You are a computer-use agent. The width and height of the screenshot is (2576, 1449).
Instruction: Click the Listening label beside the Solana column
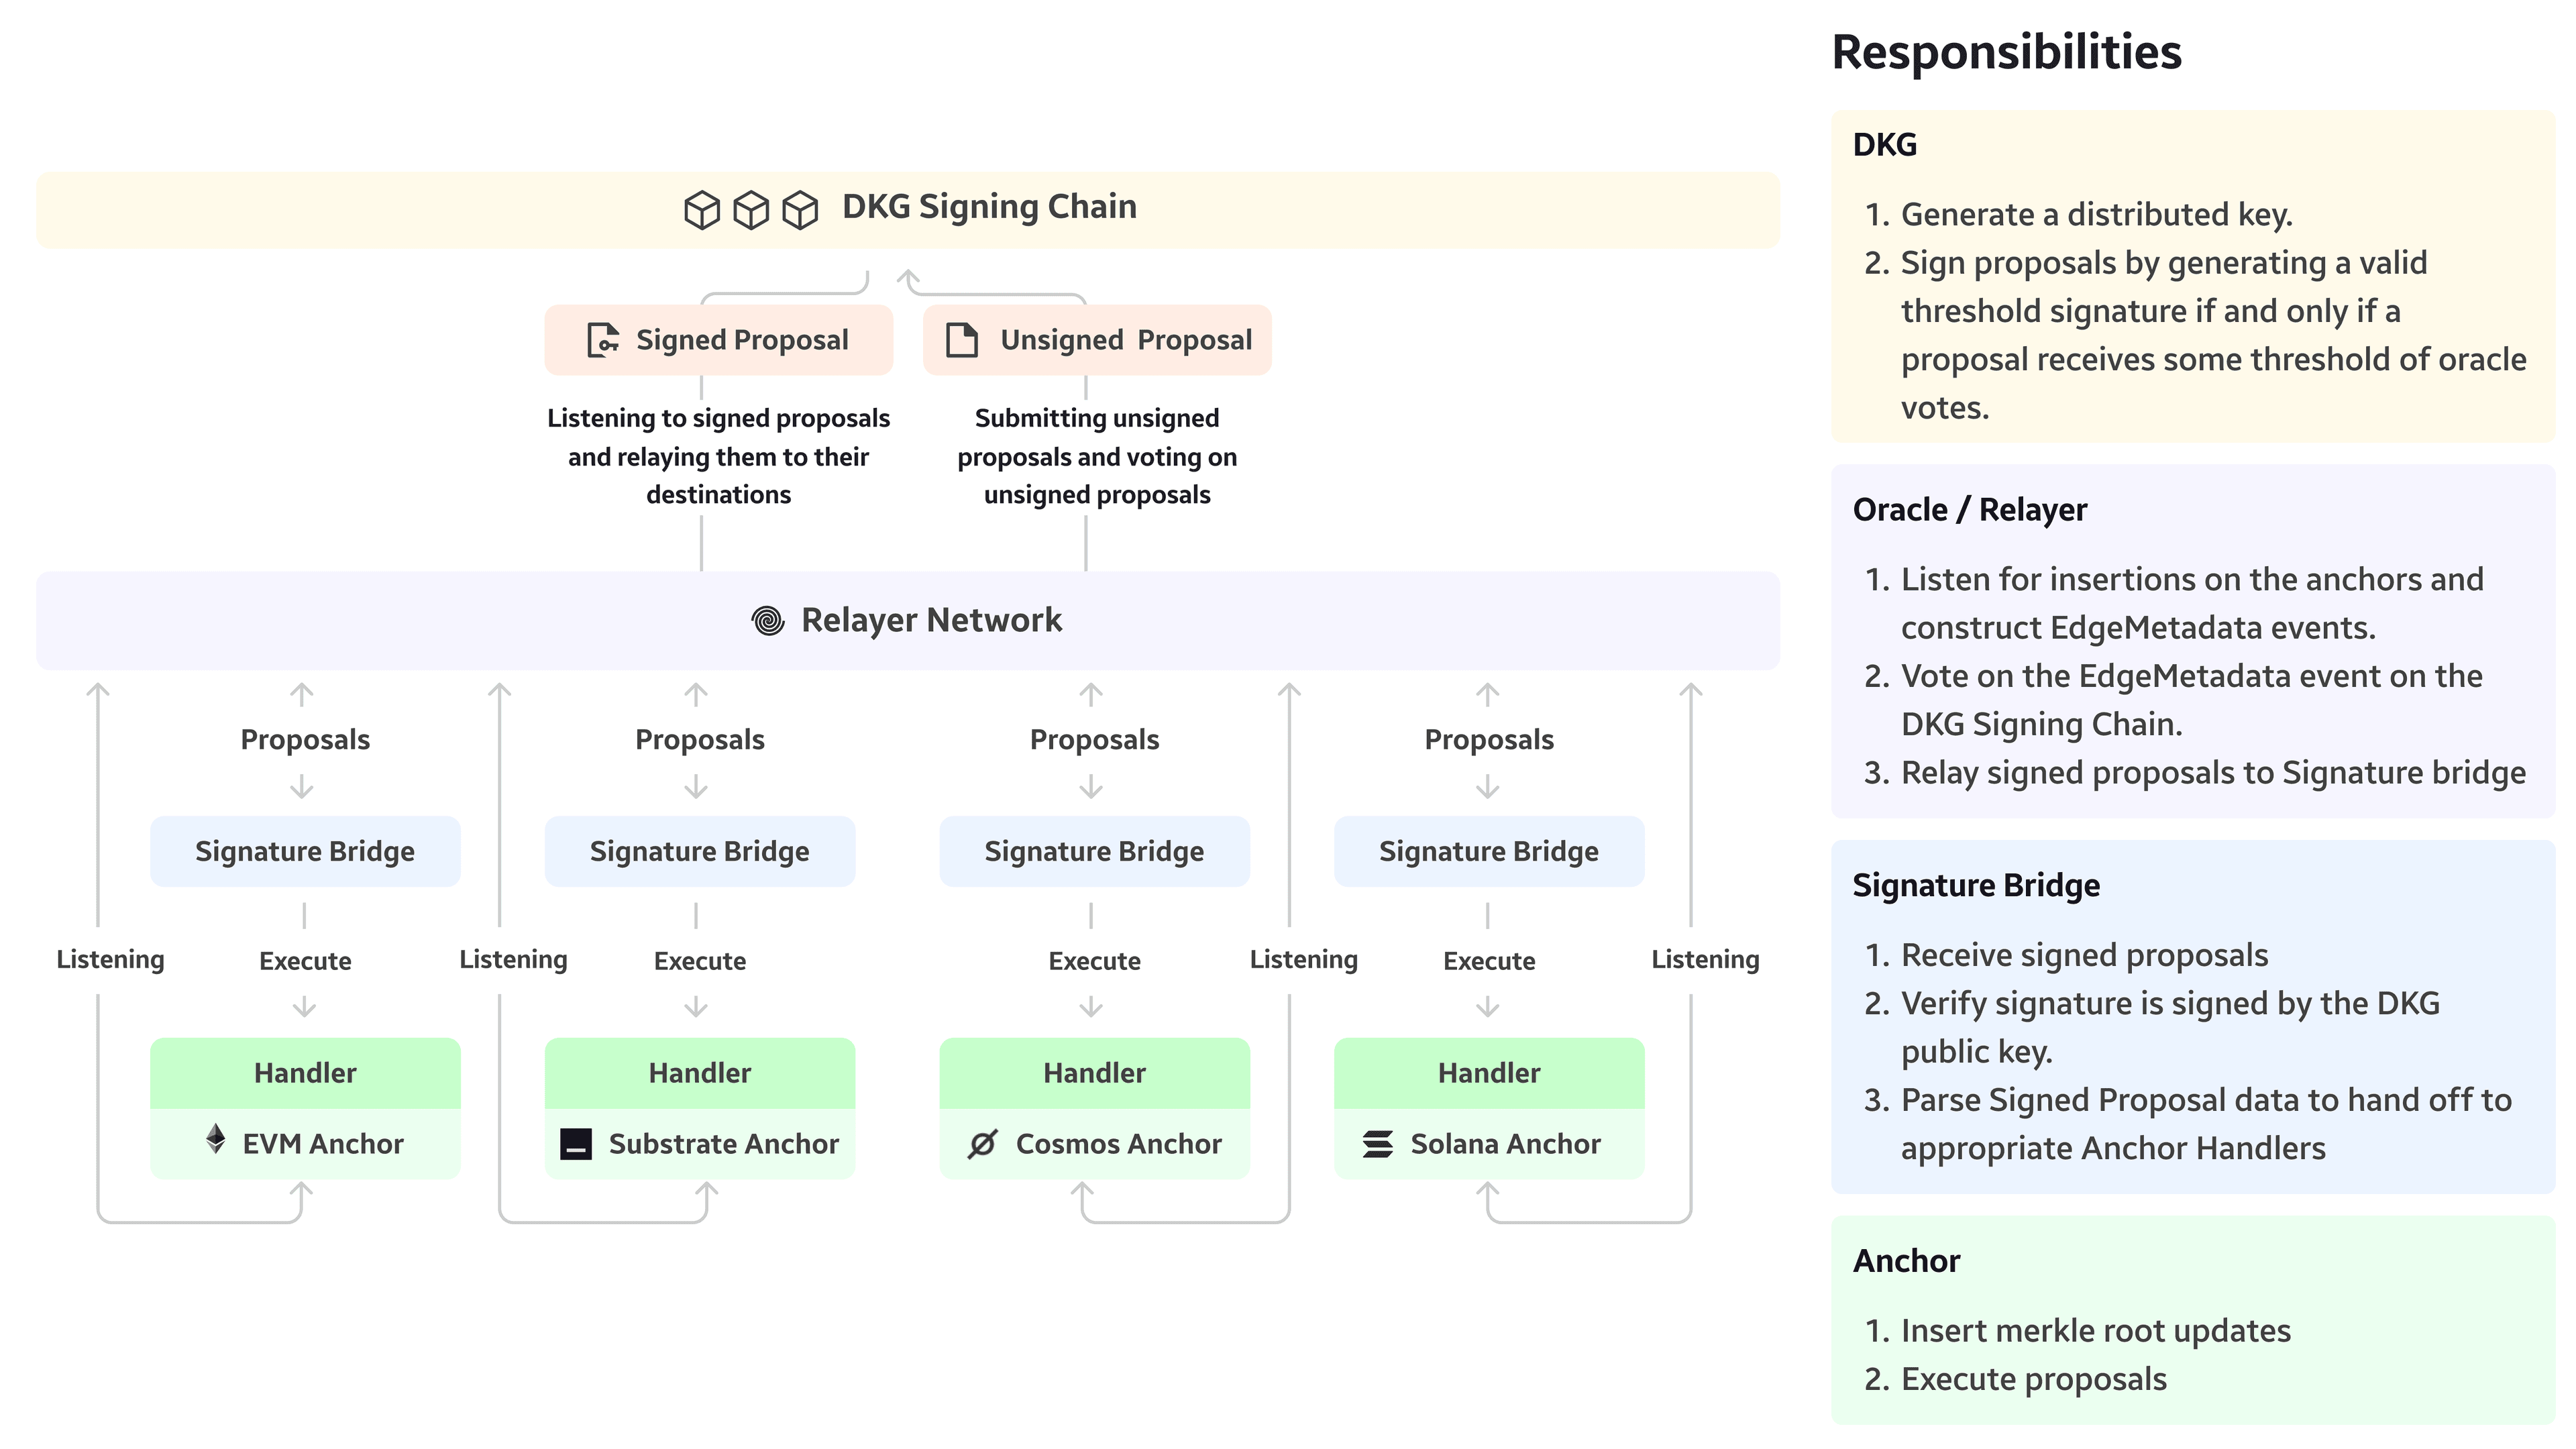(1705, 960)
